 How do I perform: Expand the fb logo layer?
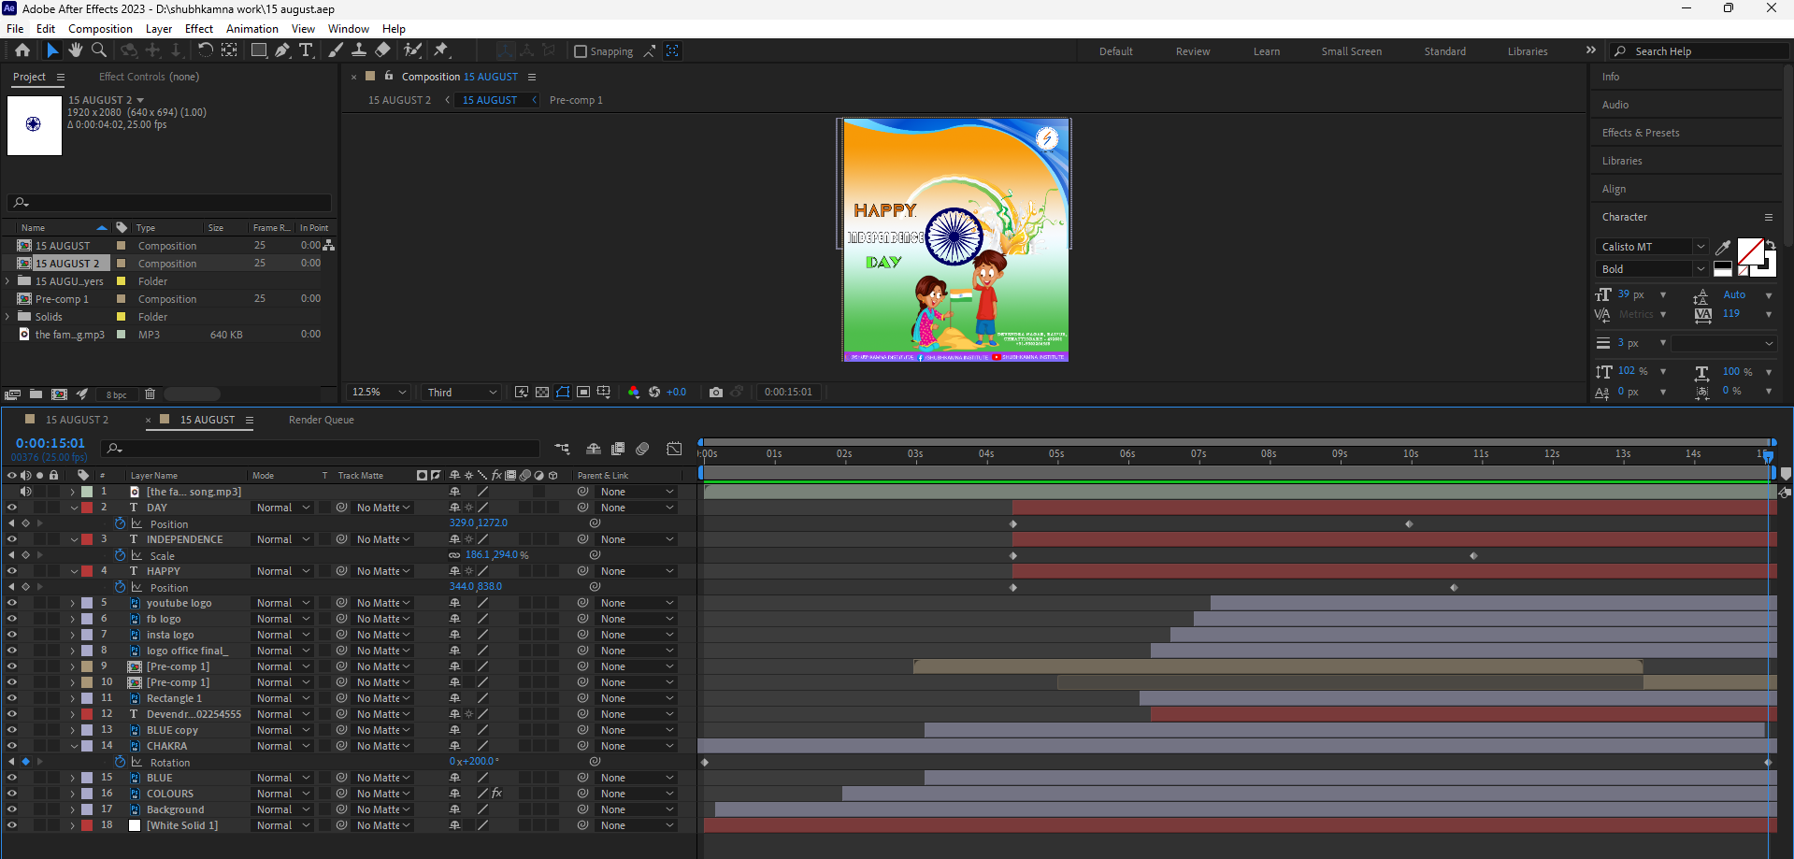(x=72, y=619)
